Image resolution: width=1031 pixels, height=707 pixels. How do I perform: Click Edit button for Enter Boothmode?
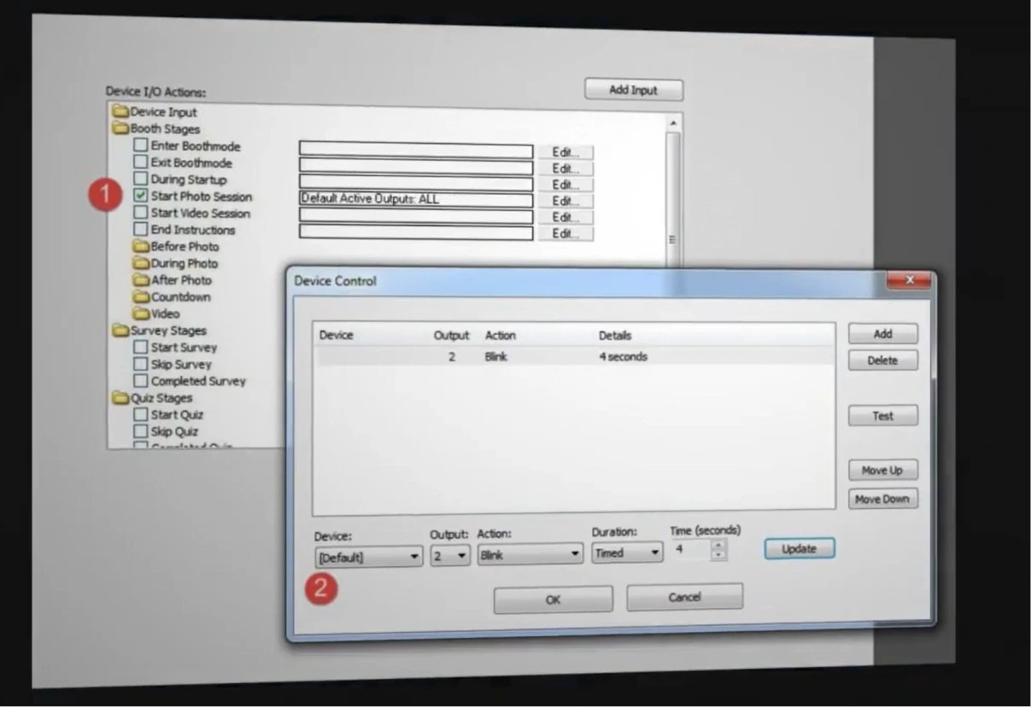tap(565, 152)
